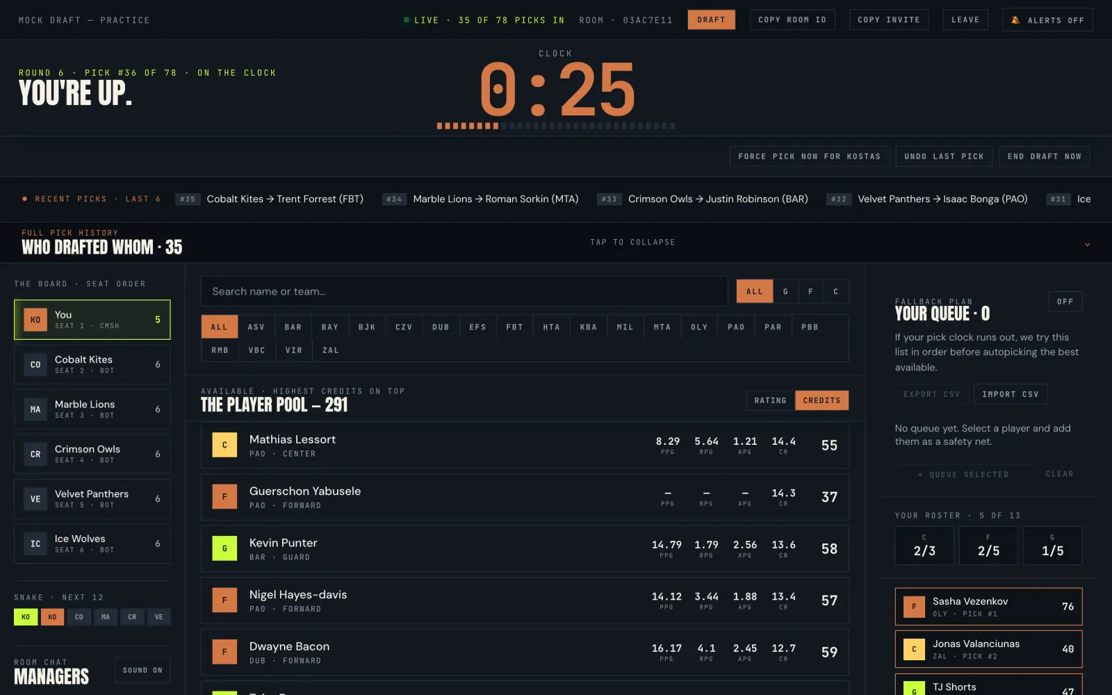This screenshot has width=1112, height=695.
Task: Sort player pool by Rating
Action: click(770, 400)
